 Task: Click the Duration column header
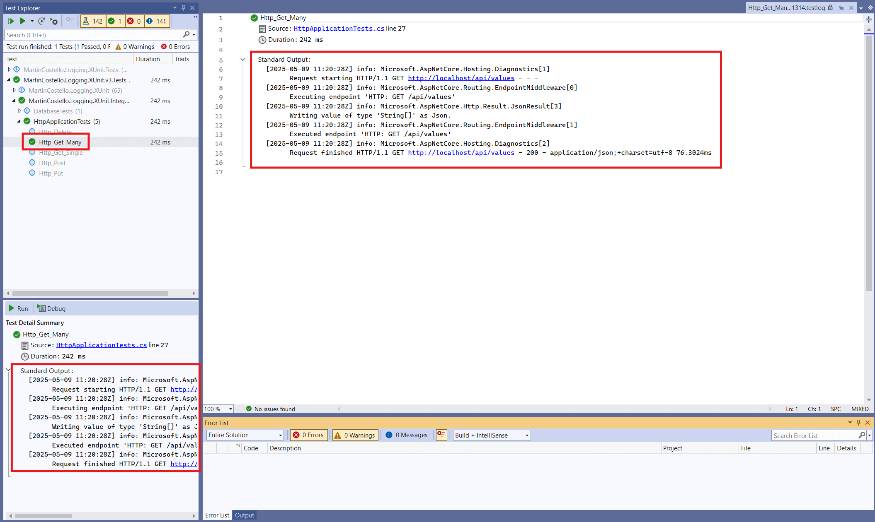[x=153, y=59]
